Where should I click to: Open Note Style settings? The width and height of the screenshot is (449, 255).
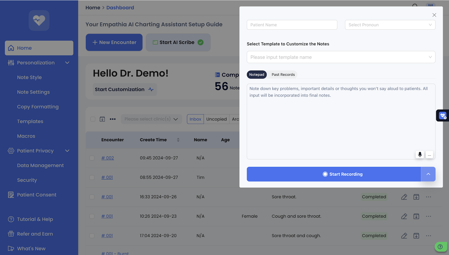(x=29, y=77)
